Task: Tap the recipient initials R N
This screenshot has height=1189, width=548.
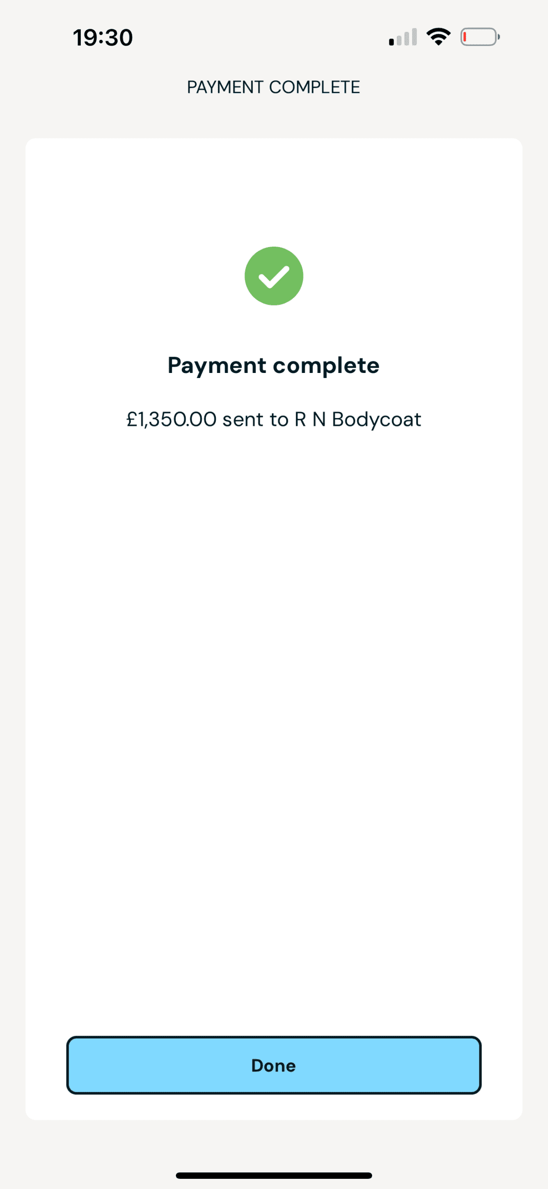Action: pyautogui.click(x=309, y=419)
